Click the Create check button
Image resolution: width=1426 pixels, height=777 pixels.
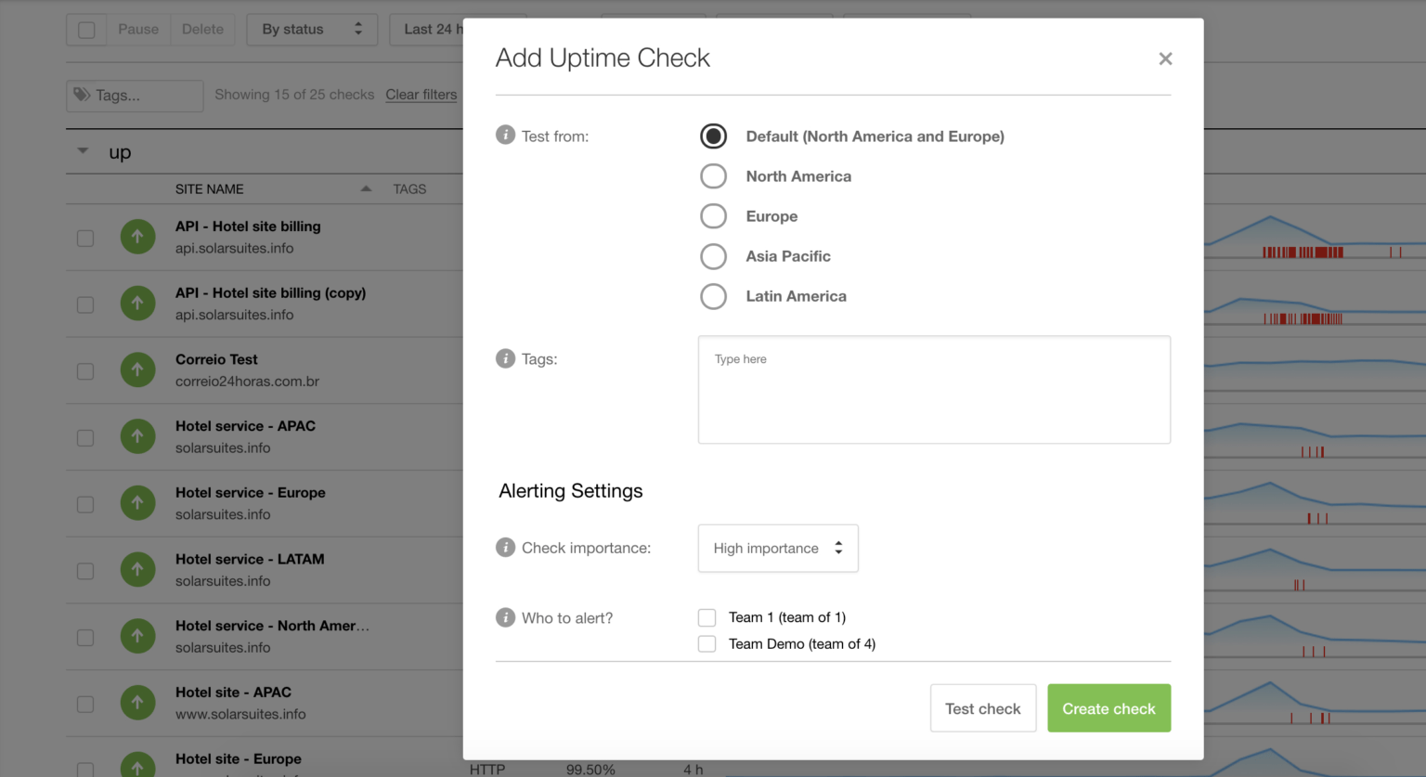pos(1108,708)
